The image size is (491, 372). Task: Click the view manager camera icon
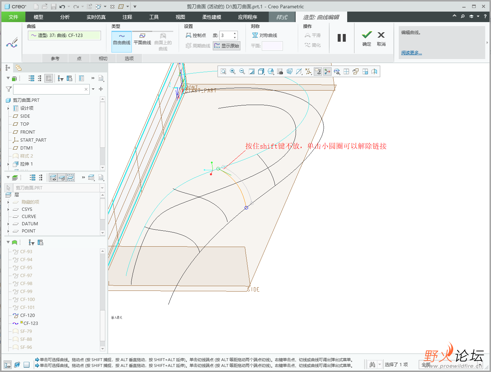(280, 71)
